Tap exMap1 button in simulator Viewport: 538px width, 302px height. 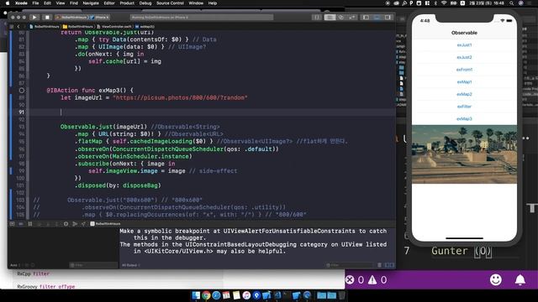[464, 82]
